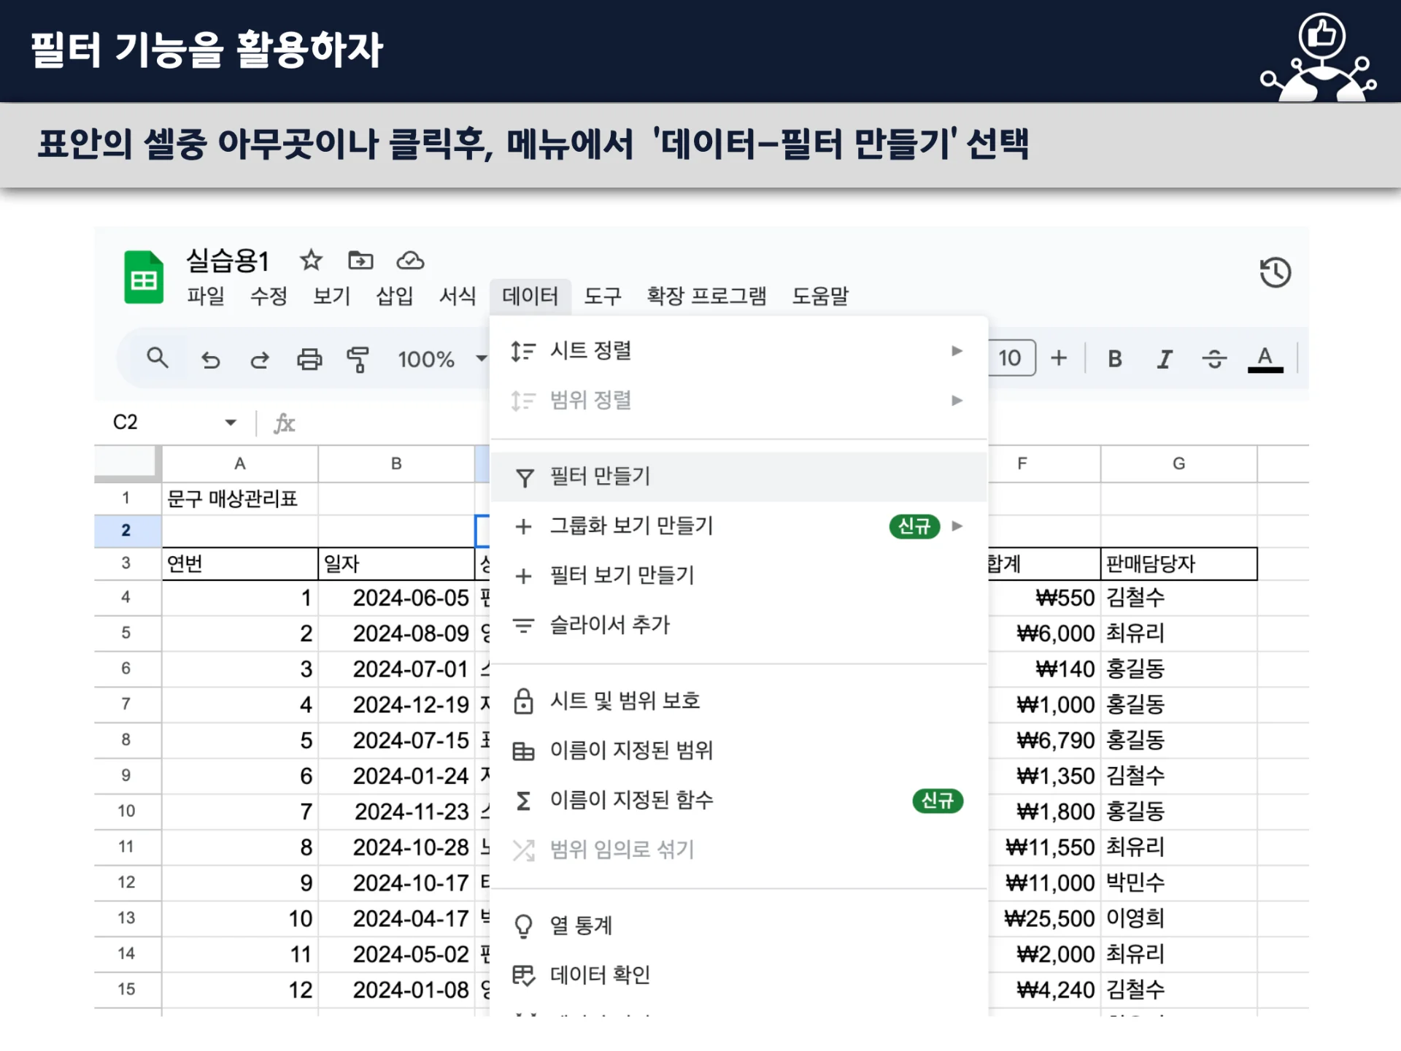Expand arrow next to 그룹화 보기 만들기

957,526
